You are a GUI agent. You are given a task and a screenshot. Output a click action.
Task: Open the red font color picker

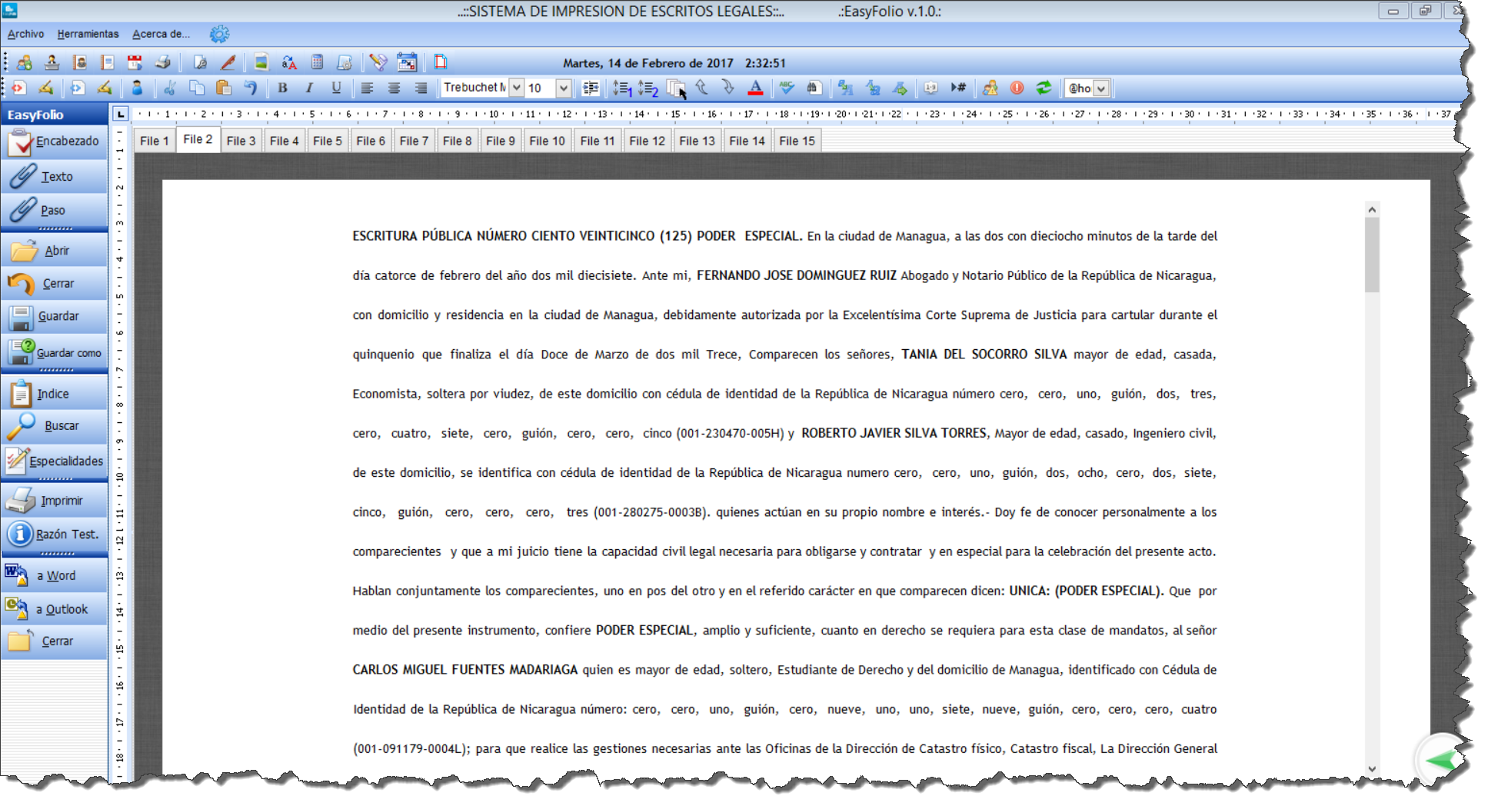coord(756,88)
